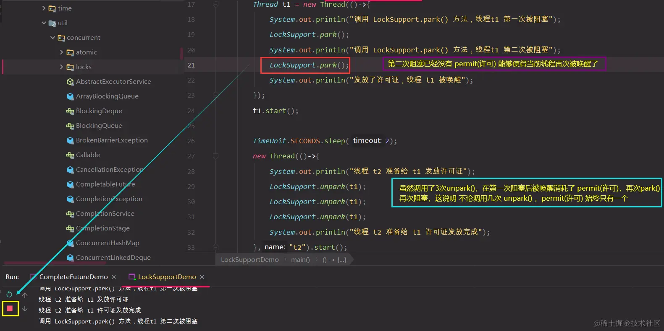Expand the atomic package
664x331 pixels.
pos(61,52)
